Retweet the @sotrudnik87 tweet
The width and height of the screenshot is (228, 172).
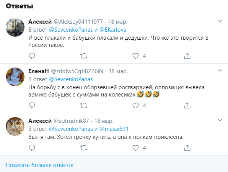pyautogui.click(x=84, y=148)
